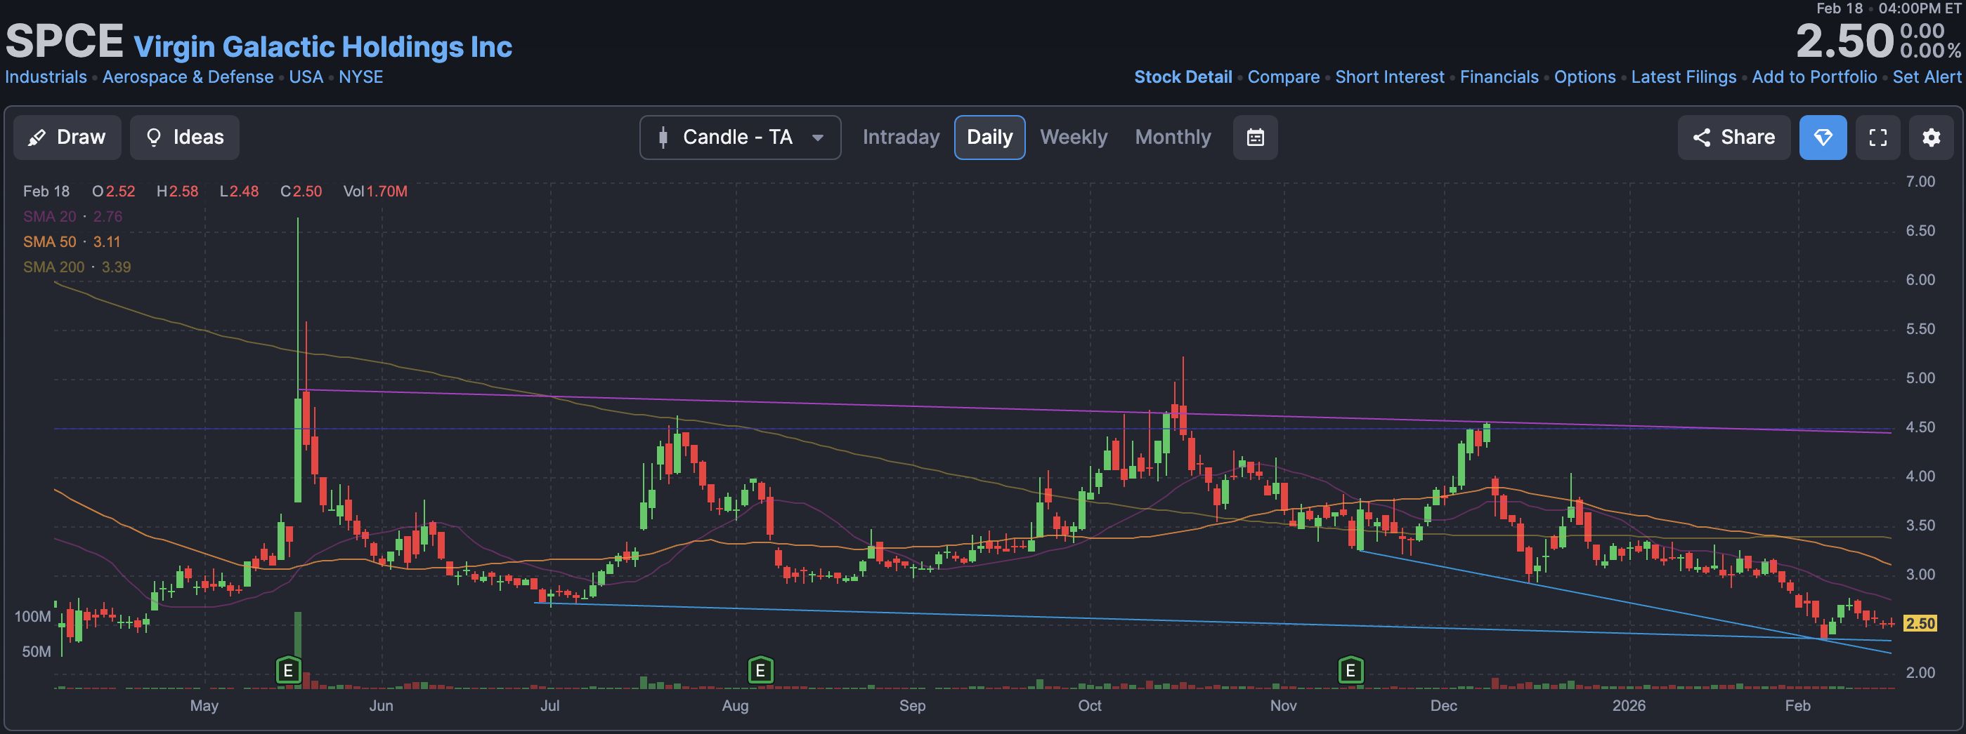Click the Vol 1.70M readout
This screenshot has width=1966, height=734.
click(x=375, y=192)
